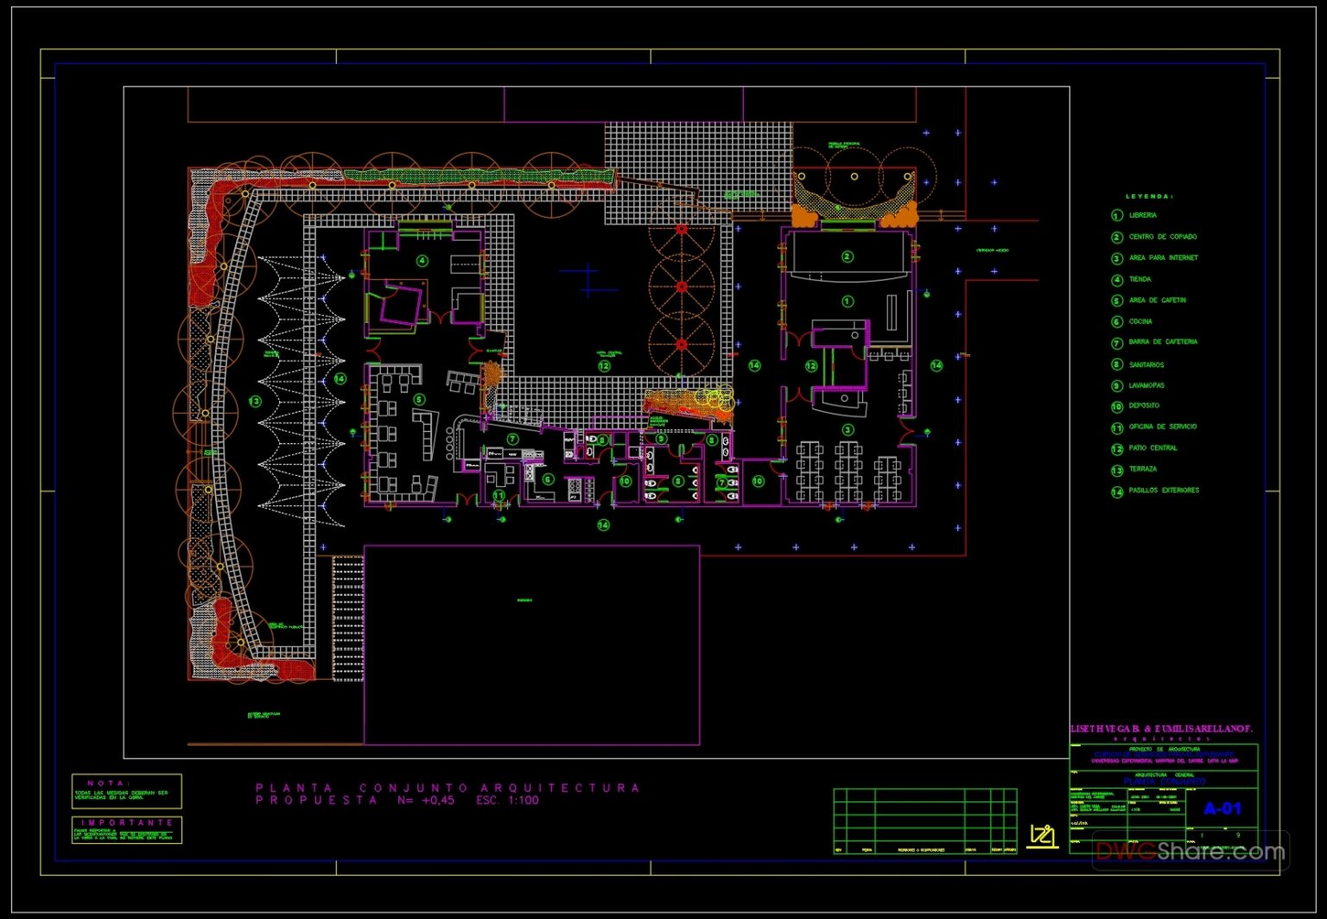Click the A-01 sheet number in the title block

tap(1224, 808)
